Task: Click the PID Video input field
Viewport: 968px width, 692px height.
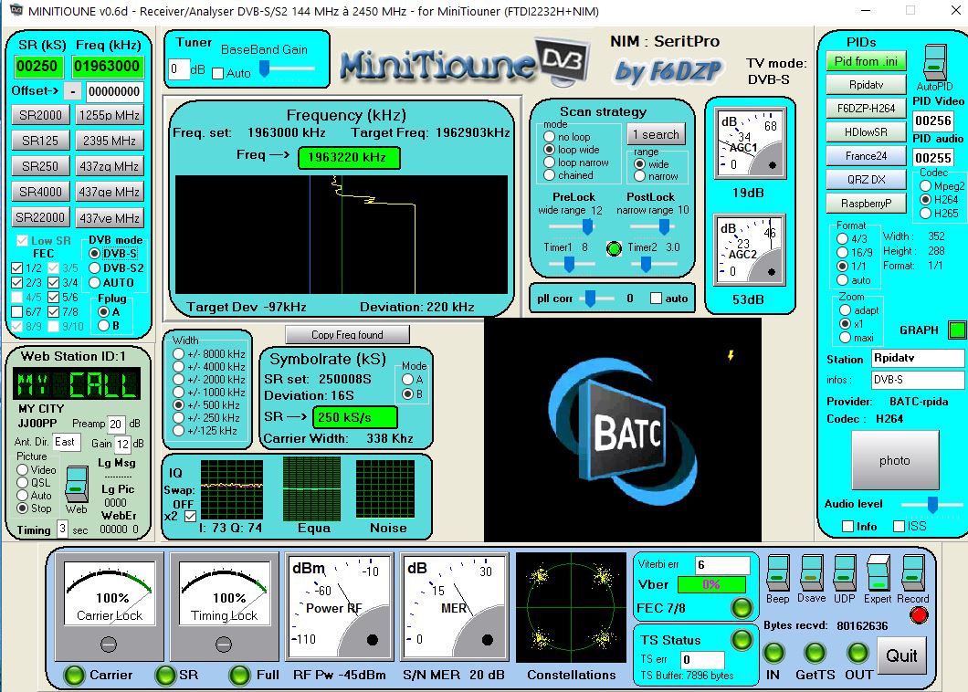Action: (x=932, y=121)
